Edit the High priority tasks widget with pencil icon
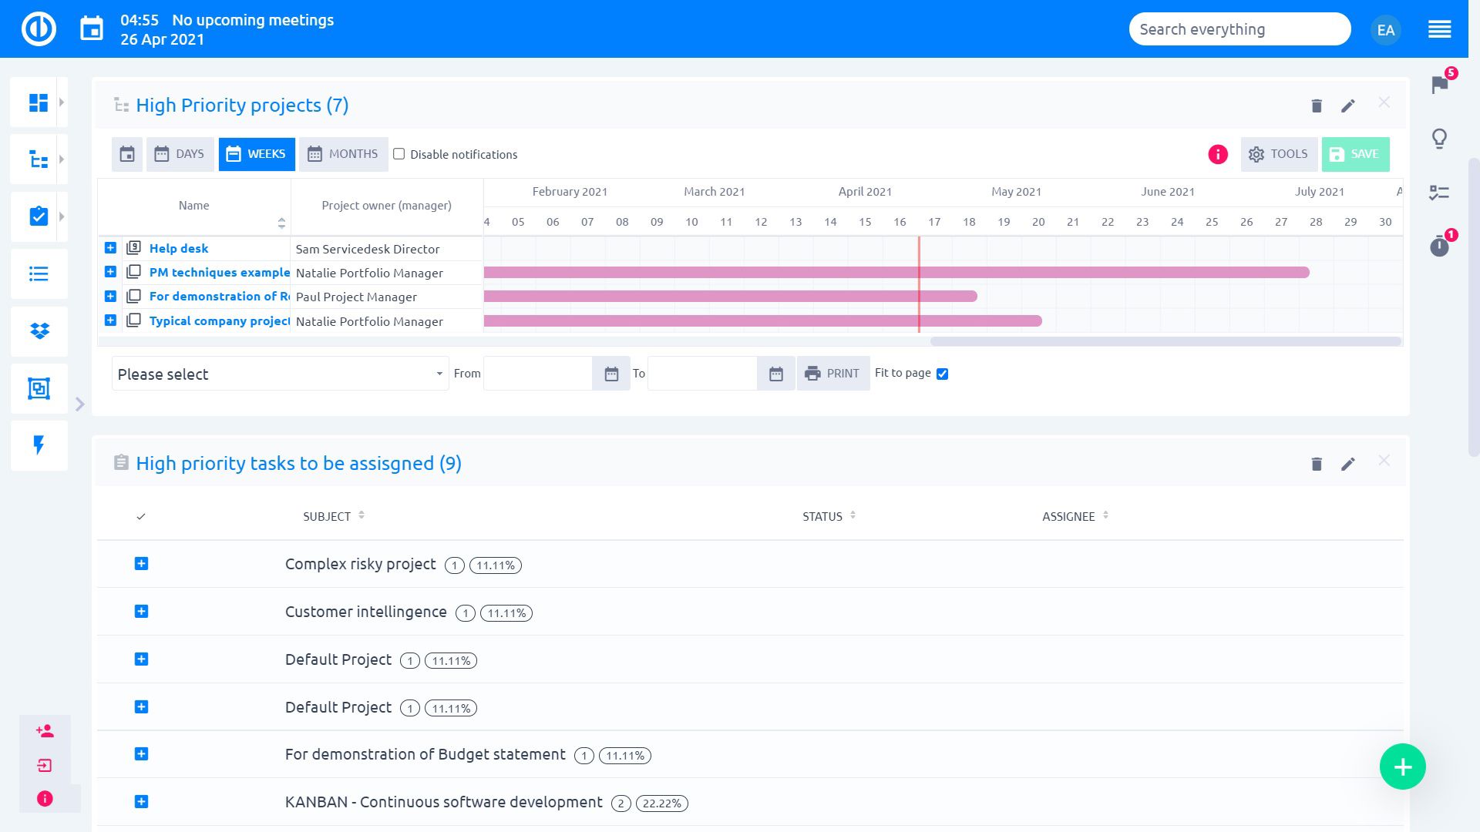 coord(1347,464)
